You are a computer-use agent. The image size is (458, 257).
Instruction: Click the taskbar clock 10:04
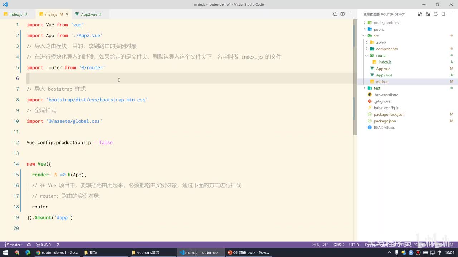[450, 252]
